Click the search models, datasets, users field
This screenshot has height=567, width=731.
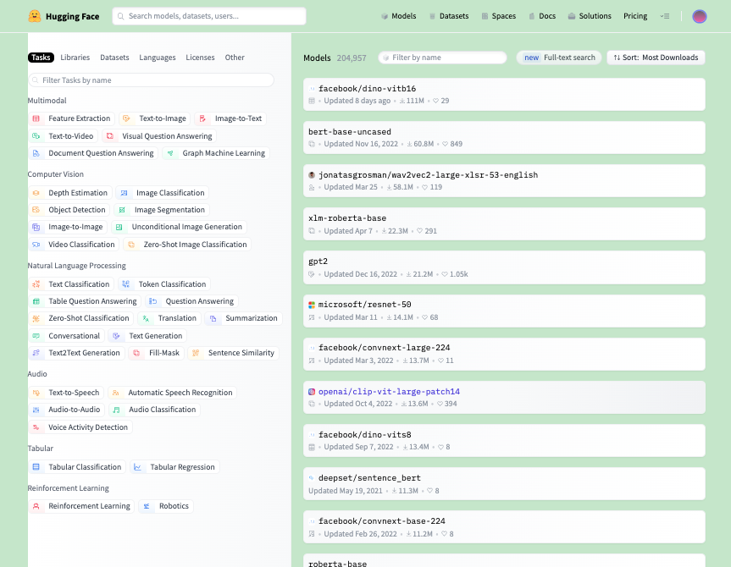tap(209, 16)
